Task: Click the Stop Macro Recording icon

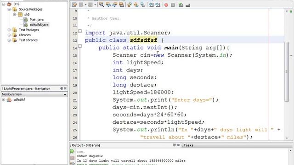Action: click(x=173, y=5)
